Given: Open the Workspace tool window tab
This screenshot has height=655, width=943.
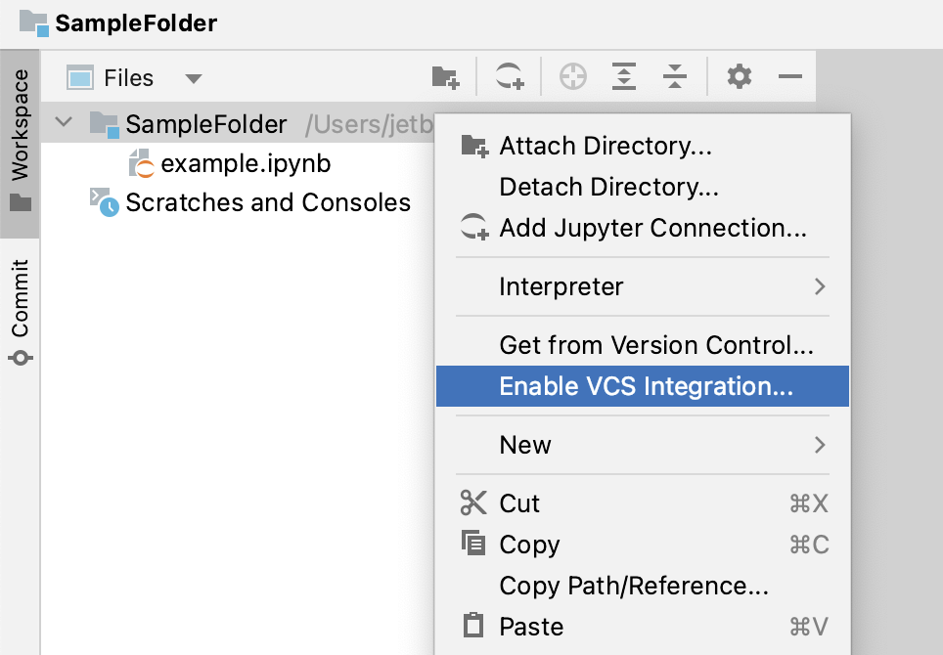Looking at the screenshot, I should coord(20,127).
